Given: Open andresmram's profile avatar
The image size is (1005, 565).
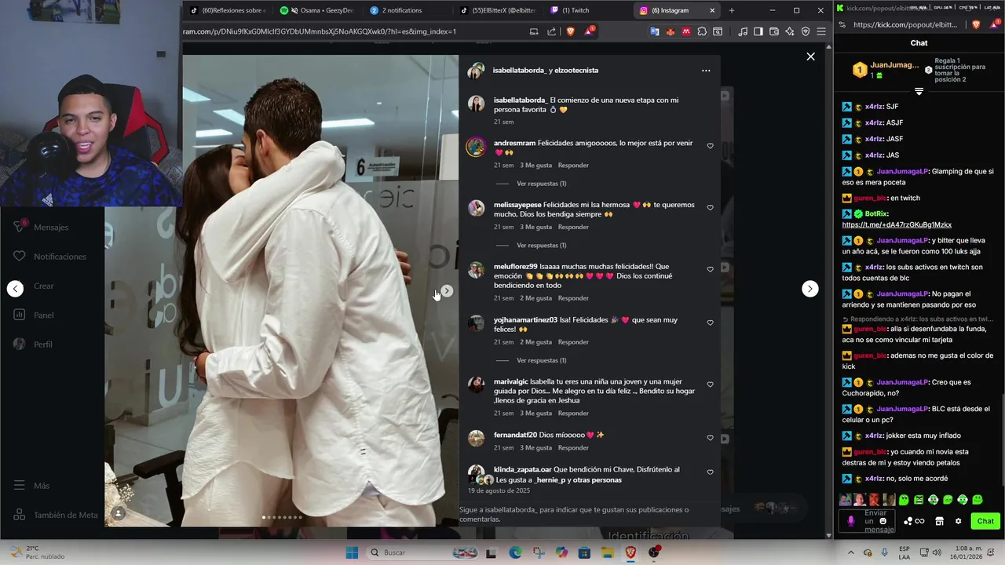Looking at the screenshot, I should click(x=476, y=147).
